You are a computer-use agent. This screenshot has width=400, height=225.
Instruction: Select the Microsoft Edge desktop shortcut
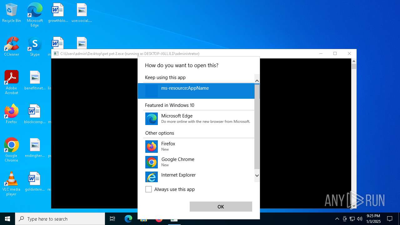(35, 15)
